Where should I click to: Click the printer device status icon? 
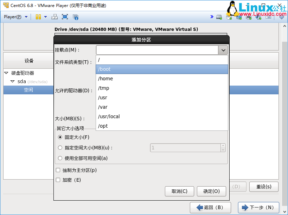pos(249,16)
